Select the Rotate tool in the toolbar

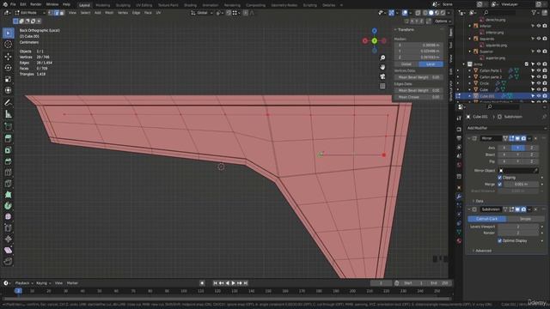pos(8,68)
